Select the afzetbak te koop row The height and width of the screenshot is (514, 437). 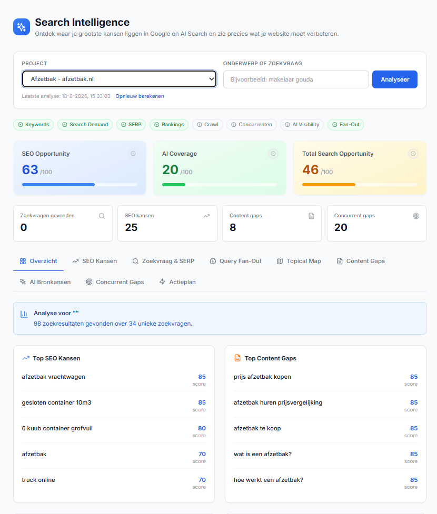[x=325, y=431]
